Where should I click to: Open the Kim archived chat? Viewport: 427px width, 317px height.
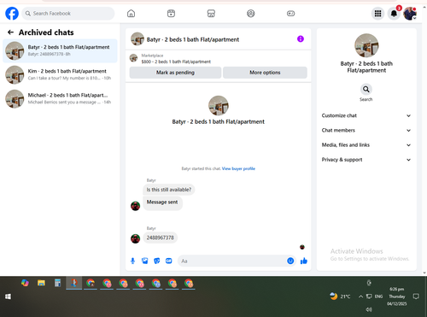(60, 74)
